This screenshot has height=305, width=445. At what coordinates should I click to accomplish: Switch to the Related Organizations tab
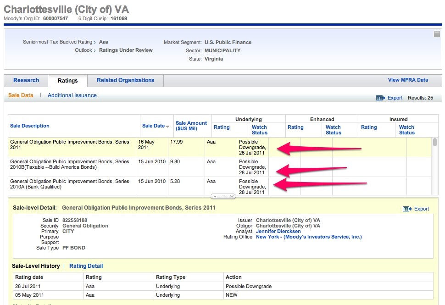pos(125,80)
